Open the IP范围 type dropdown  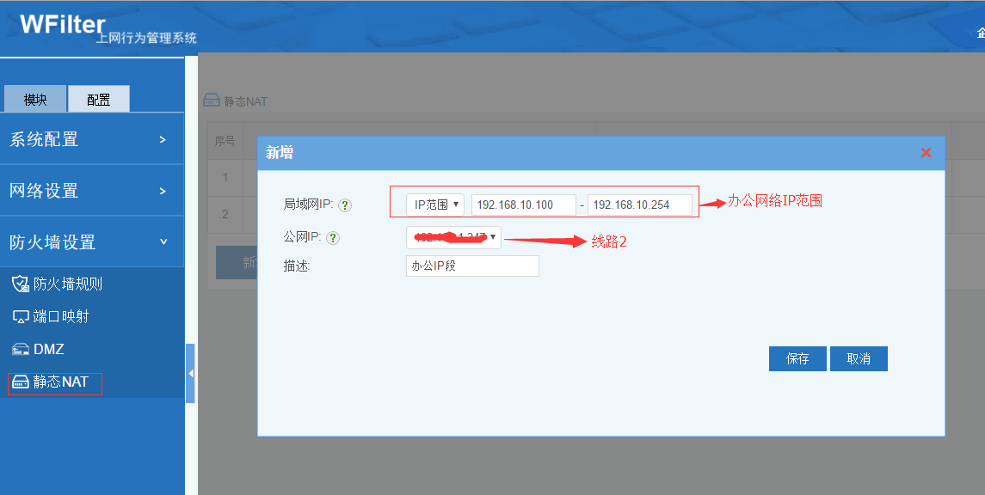435,205
